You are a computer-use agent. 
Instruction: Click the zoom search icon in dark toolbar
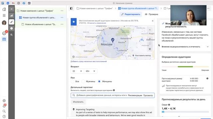pos(12,35)
